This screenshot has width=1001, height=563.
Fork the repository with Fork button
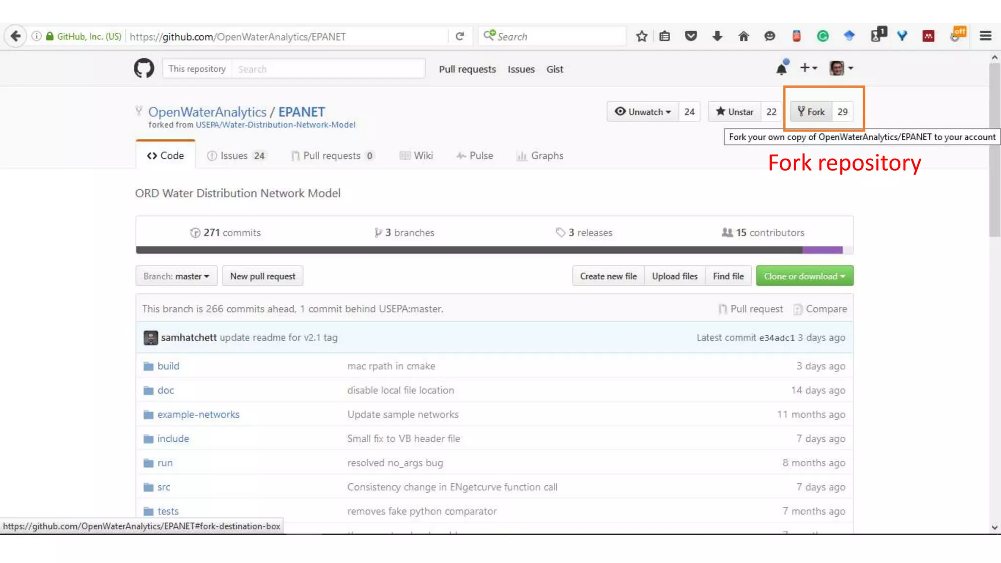pyautogui.click(x=811, y=112)
